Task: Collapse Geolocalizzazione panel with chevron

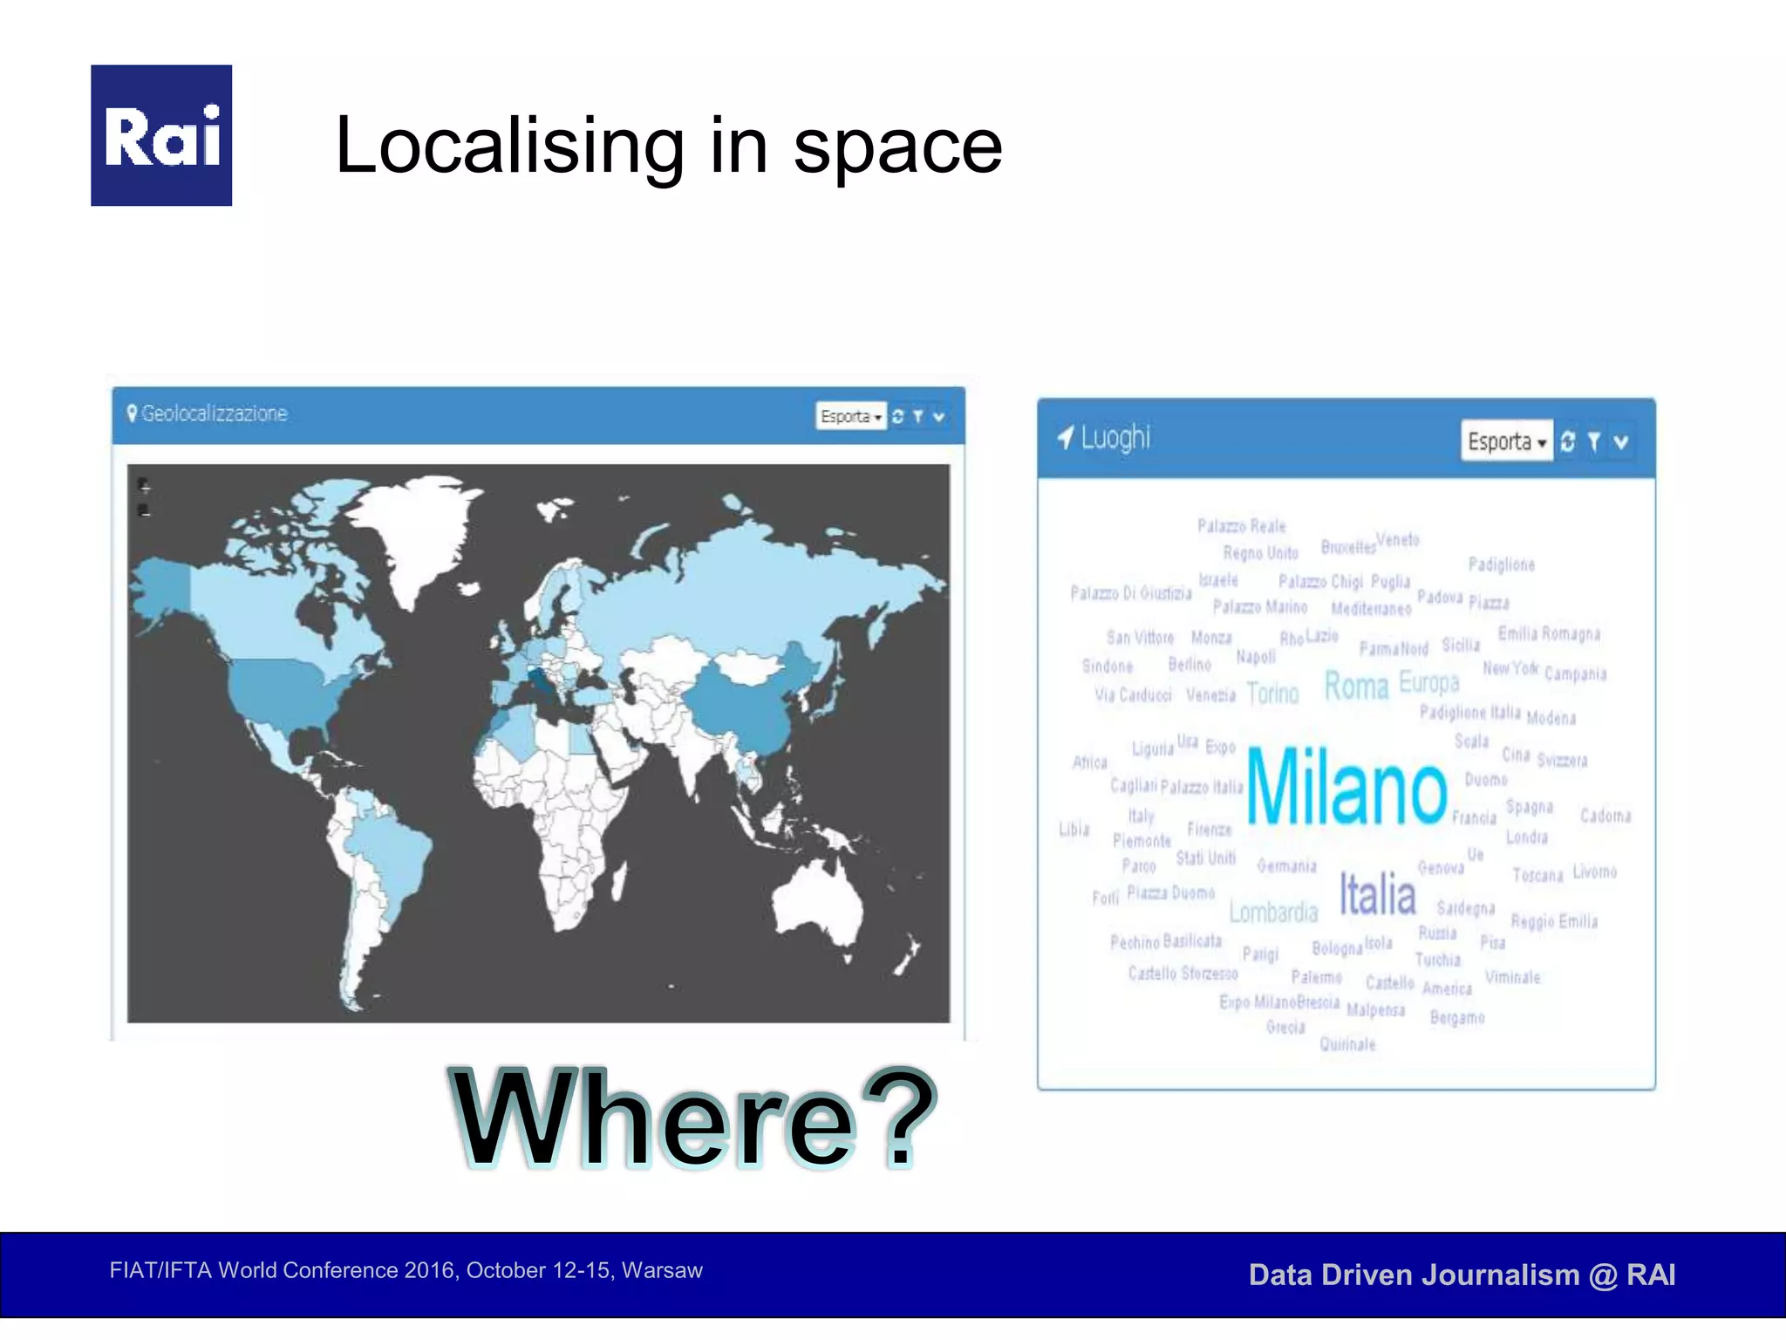Action: click(x=939, y=417)
